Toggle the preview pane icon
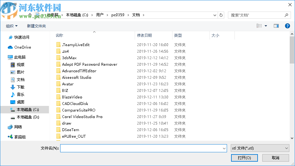The width and height of the screenshot is (295, 166). [x=276, y=26]
